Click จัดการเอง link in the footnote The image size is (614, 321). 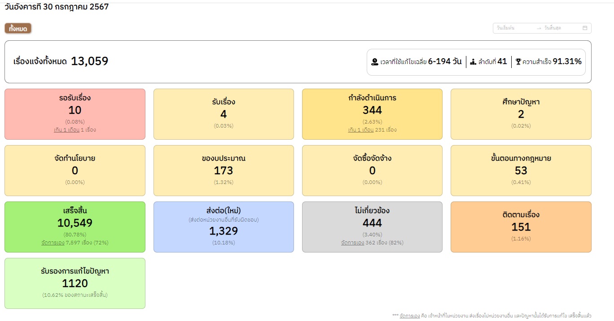click(409, 316)
